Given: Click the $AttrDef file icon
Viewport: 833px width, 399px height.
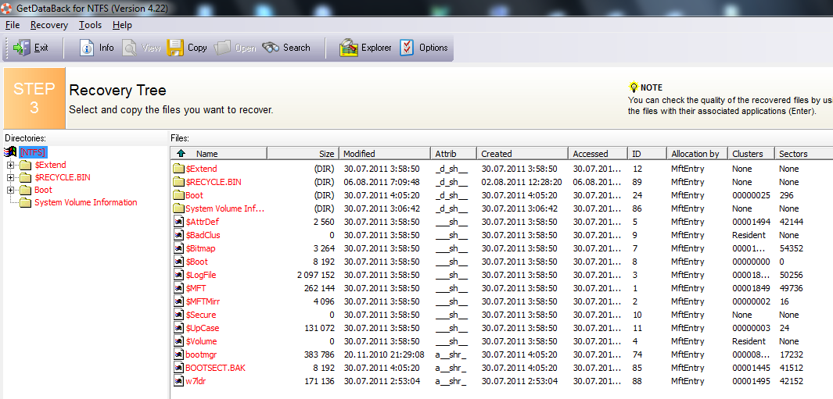Looking at the screenshot, I should [179, 222].
